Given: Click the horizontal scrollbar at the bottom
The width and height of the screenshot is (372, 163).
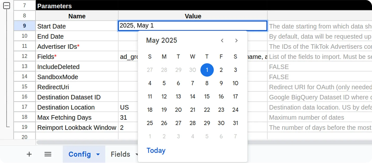Looking at the screenshot, I should [87, 142].
